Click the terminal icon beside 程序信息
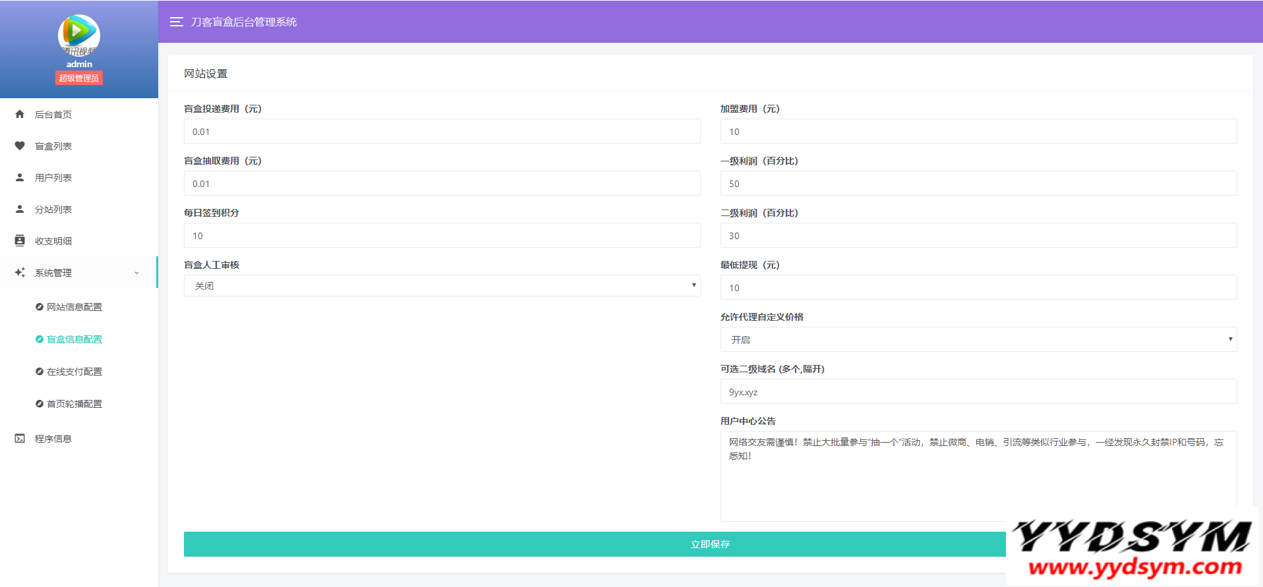The height and width of the screenshot is (587, 1263). (x=20, y=438)
